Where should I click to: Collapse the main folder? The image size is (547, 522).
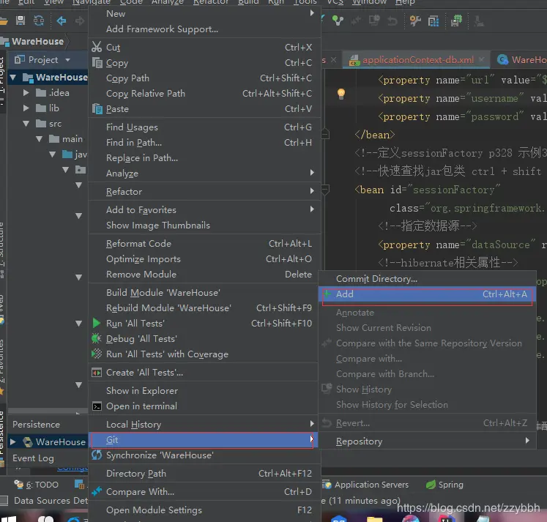39,139
